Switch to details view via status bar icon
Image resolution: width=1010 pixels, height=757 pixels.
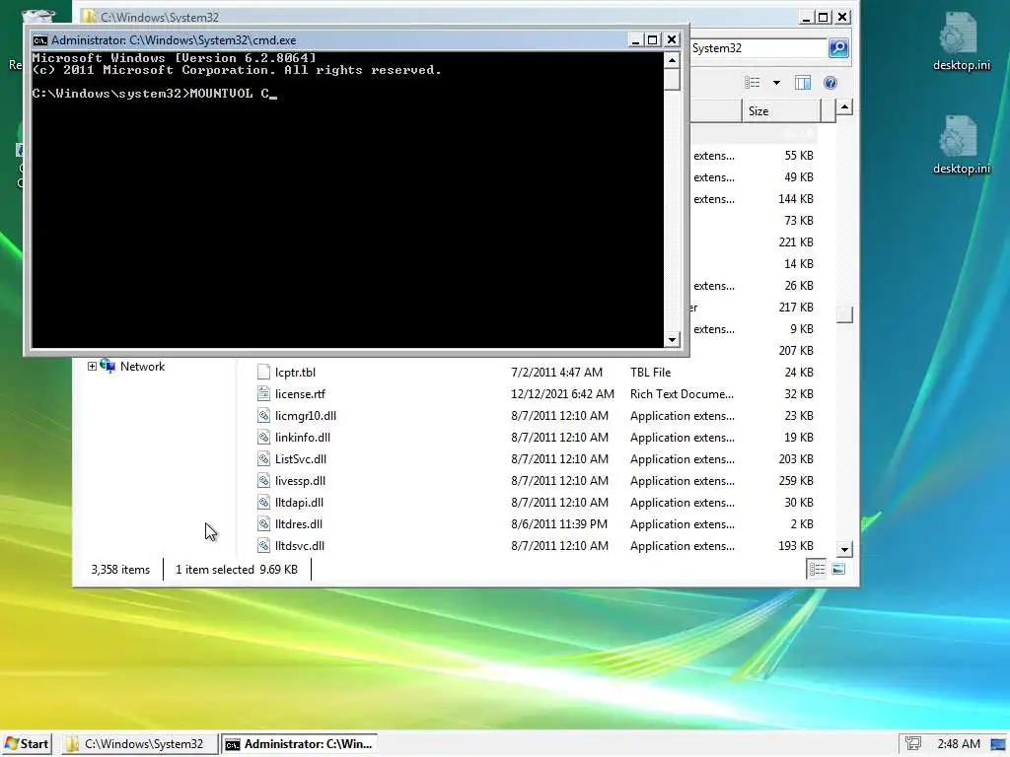[x=817, y=569]
